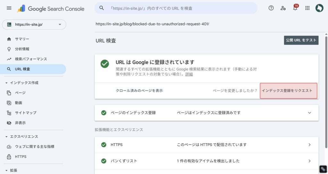Open the hamburger main menu

[x=9, y=8]
